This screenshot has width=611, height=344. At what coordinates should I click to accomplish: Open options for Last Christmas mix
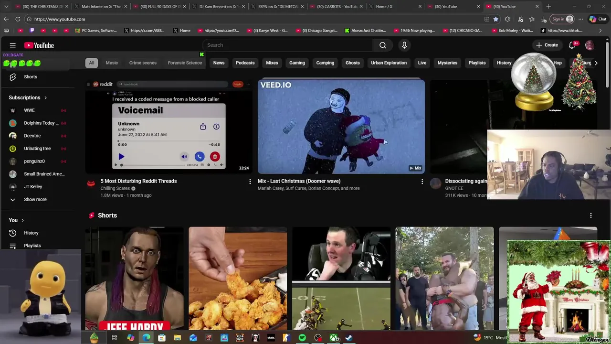tap(422, 182)
